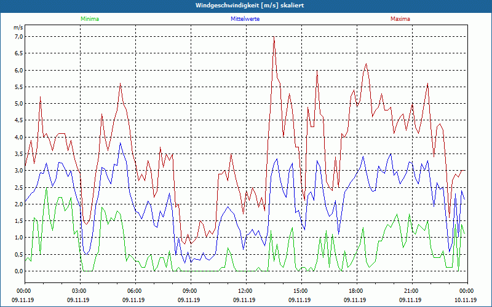This screenshot has width=492, height=307.
Task: Click the chart title Windgeschwindigkeit [m/s] skaliert
Action: 250,6
